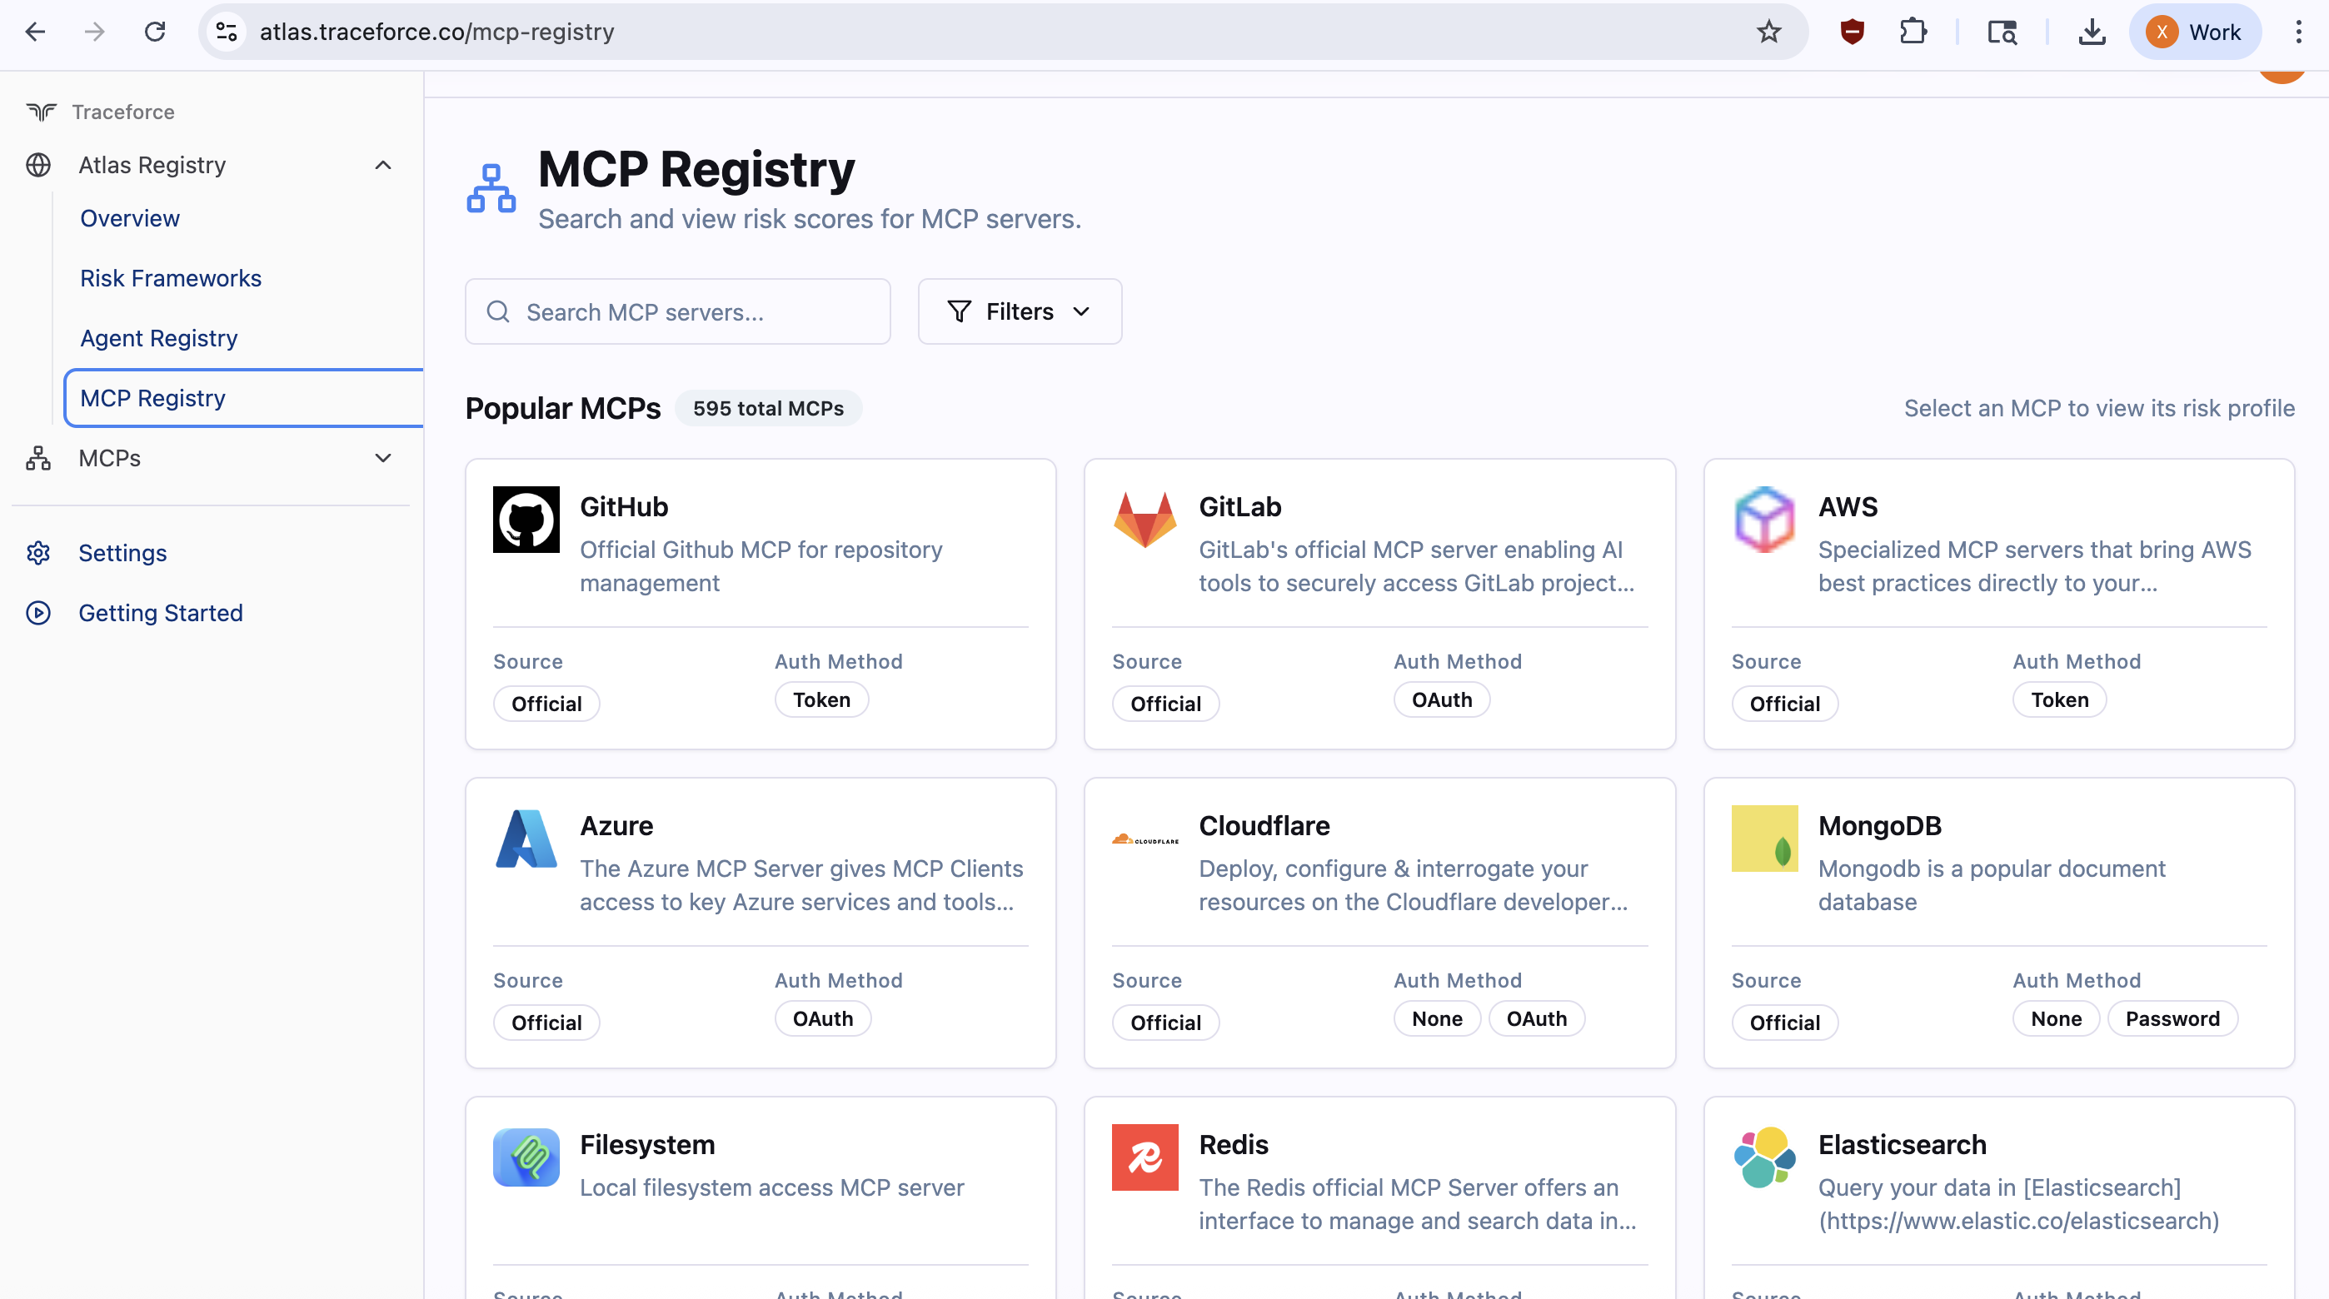Open the Redis card title
Screen dimensions: 2329x1299
(1233, 1144)
